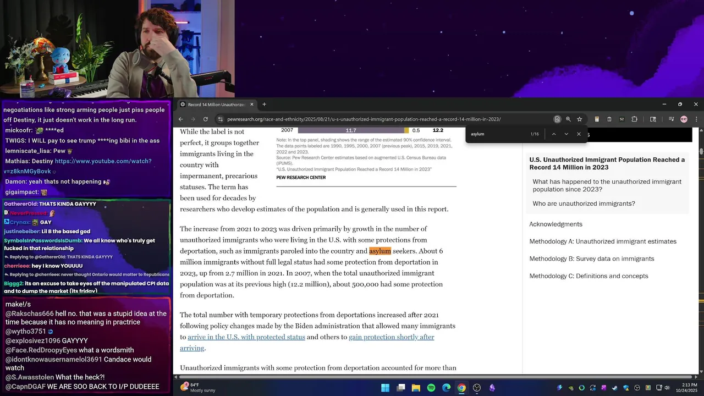
Task: Bookmark this page with the star
Action: tap(579, 119)
